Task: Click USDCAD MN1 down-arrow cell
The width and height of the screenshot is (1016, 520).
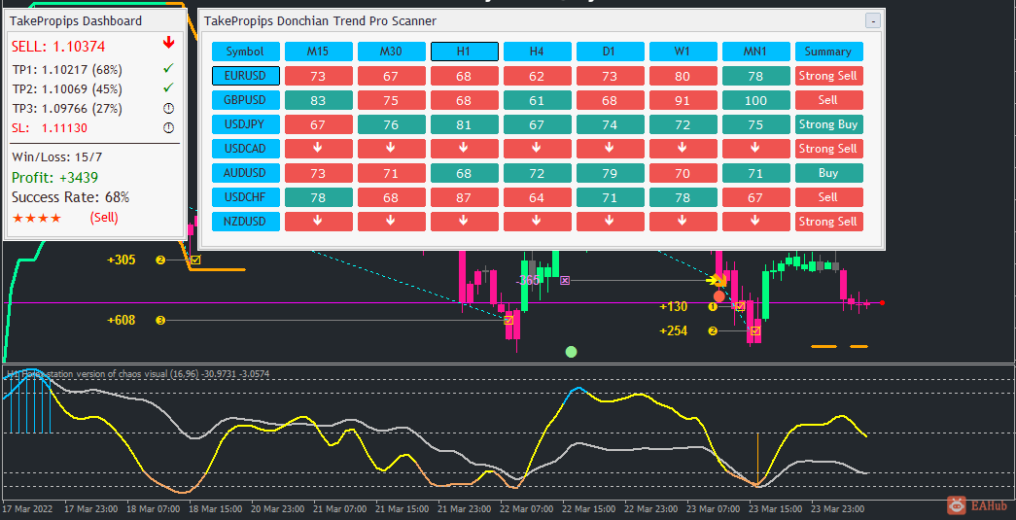Action: coord(756,149)
